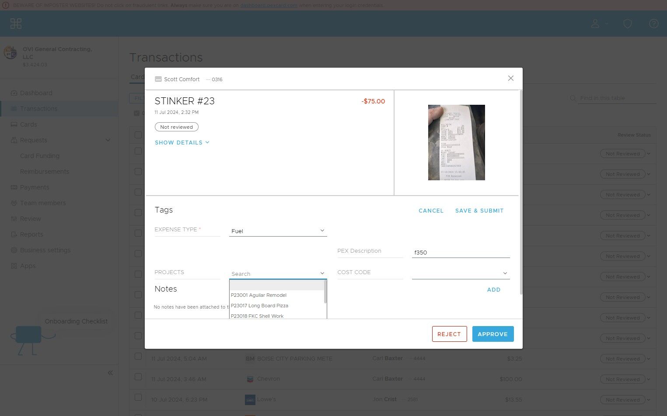Click the Review icon in the sidebar
This screenshot has height=416, width=667.
pos(14,219)
